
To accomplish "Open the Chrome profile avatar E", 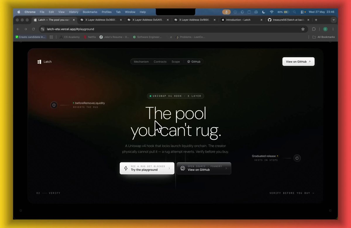I will tap(325, 29).
